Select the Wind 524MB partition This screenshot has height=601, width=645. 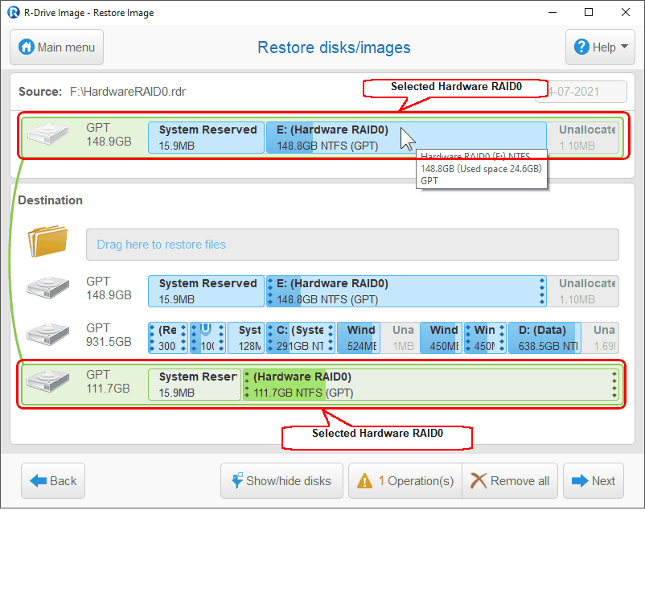coord(358,338)
